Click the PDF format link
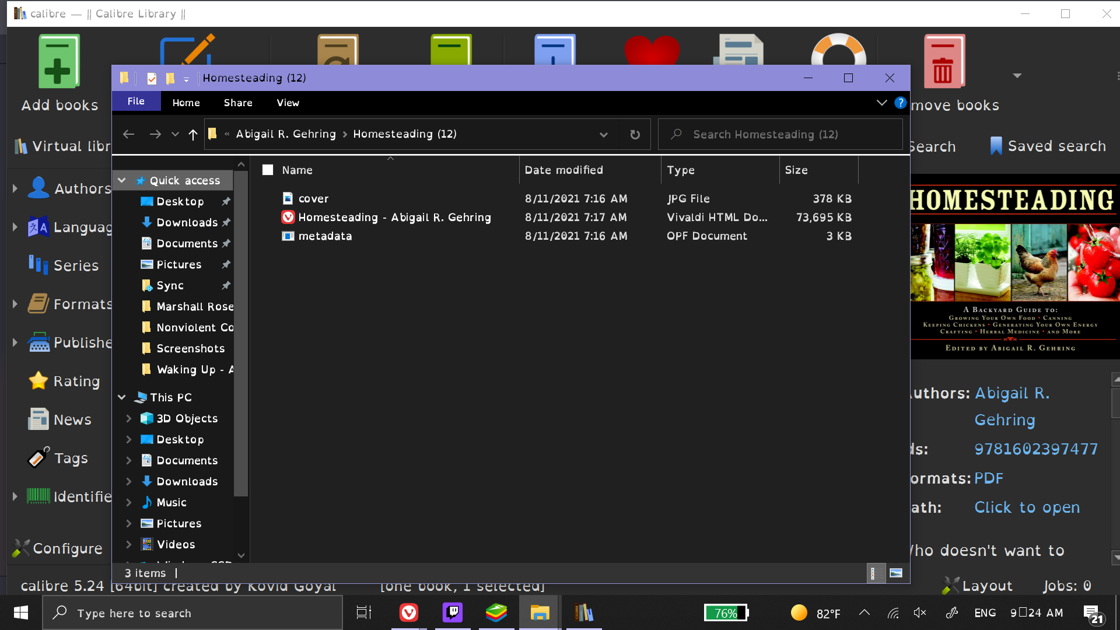 (x=989, y=478)
